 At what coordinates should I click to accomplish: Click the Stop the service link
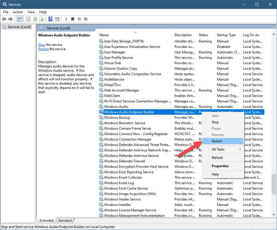pyautogui.click(x=41, y=45)
